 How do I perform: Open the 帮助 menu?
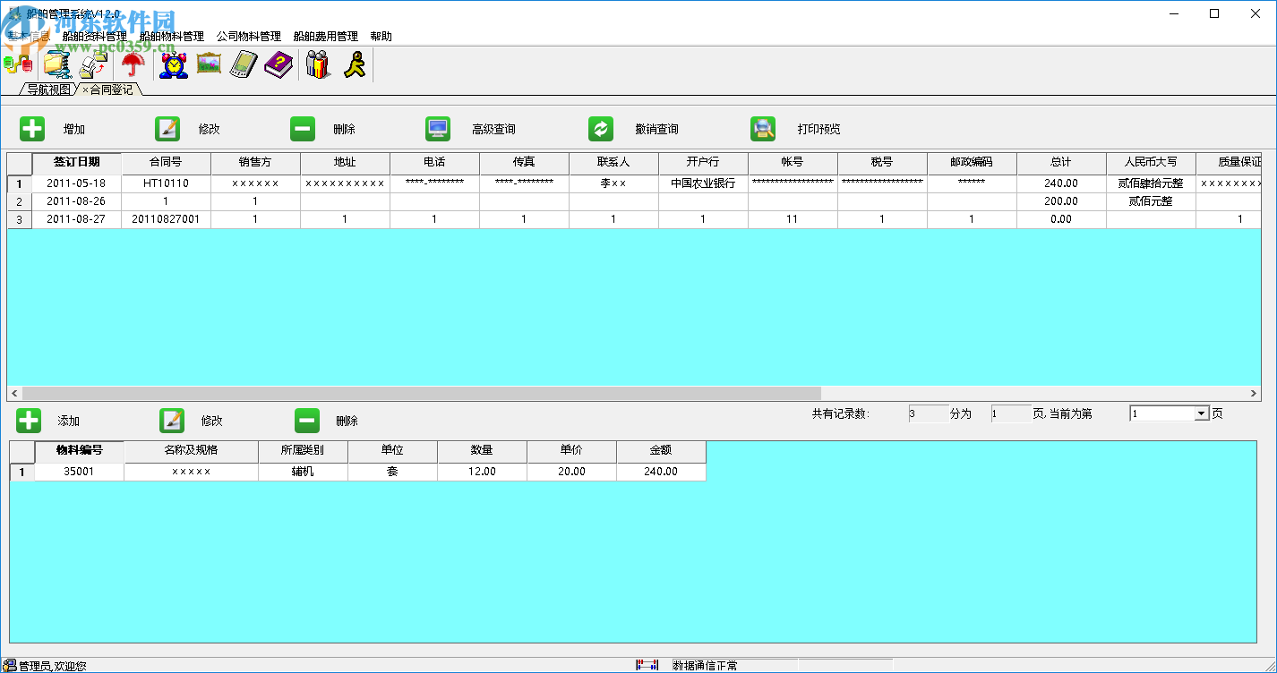click(x=381, y=37)
